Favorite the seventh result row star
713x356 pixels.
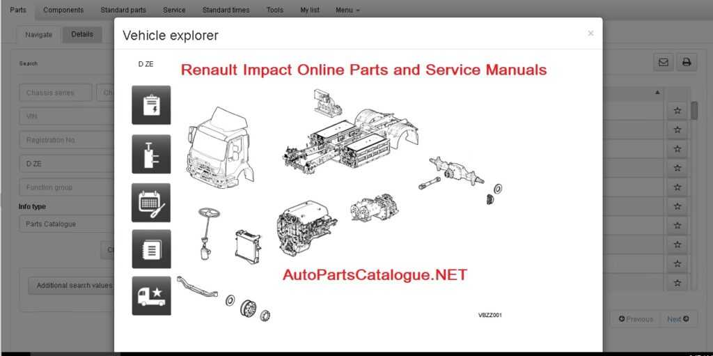677,225
